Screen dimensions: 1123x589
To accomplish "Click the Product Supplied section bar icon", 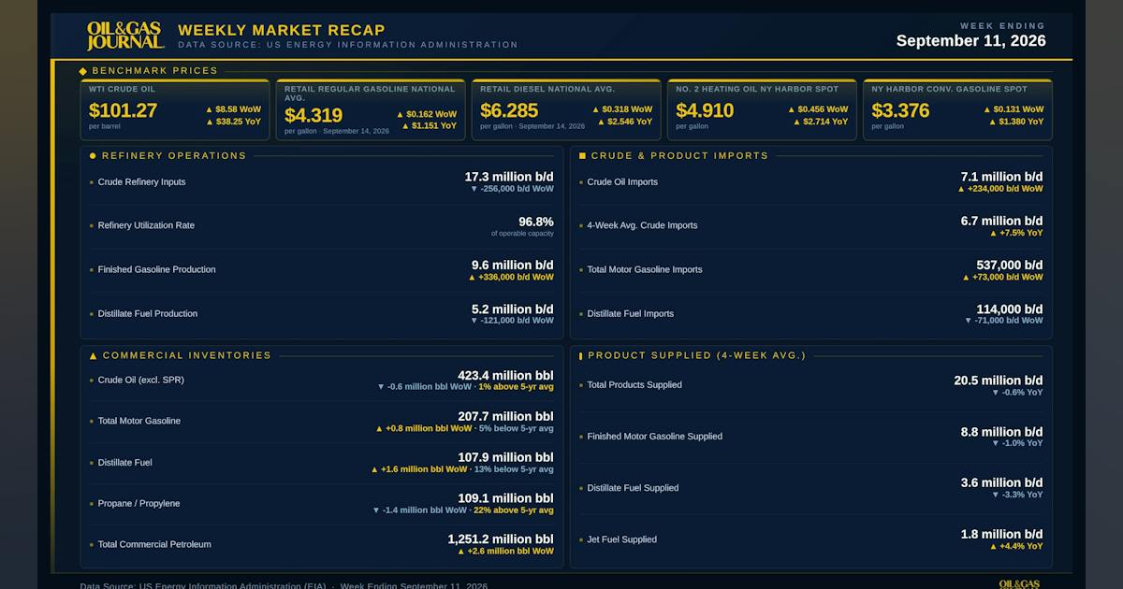I will click(x=580, y=356).
